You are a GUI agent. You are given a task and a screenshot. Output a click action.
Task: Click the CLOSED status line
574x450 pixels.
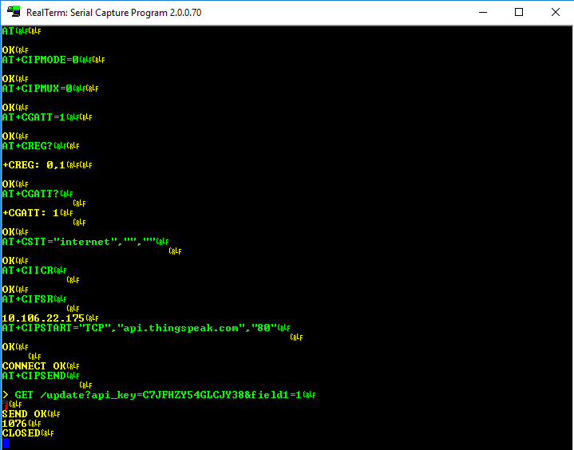(x=21, y=433)
